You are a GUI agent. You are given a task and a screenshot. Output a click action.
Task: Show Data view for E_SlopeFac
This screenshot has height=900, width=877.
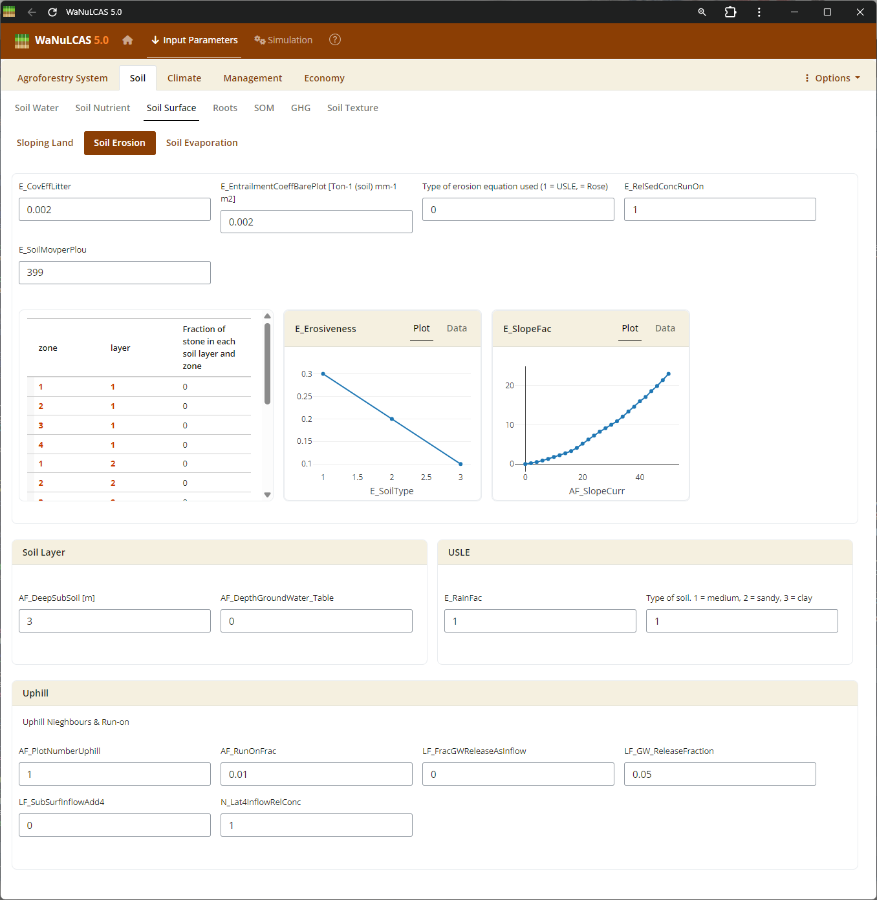click(665, 328)
